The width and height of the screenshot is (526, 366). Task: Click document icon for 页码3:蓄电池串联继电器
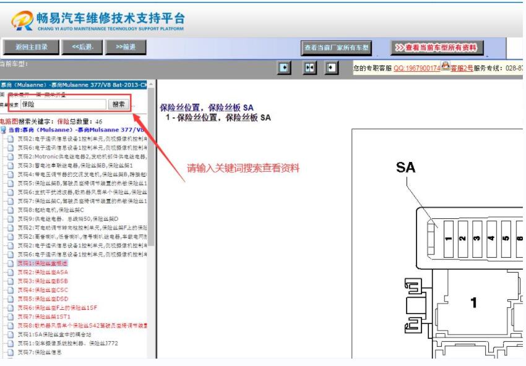tap(11, 166)
